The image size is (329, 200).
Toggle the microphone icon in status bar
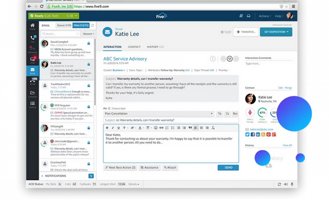pos(292,184)
